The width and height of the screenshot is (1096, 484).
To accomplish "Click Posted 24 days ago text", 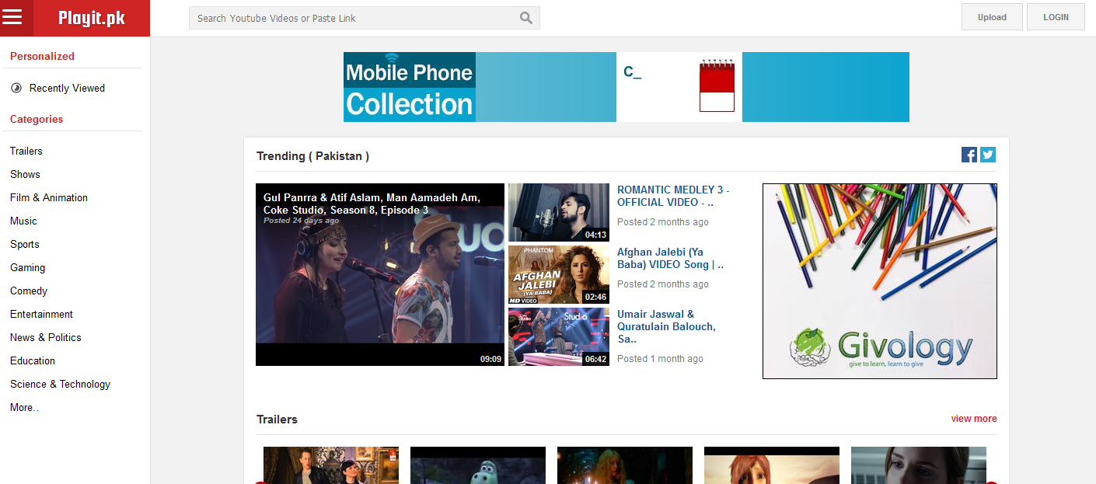I will (301, 221).
